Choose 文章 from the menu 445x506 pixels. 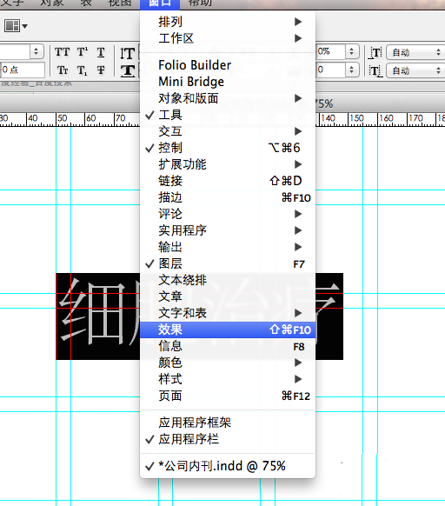pyautogui.click(x=228, y=296)
